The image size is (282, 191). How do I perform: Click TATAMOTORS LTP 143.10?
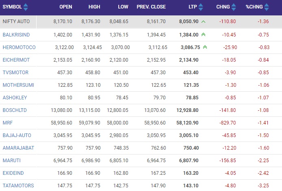click(191, 185)
